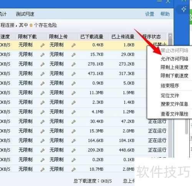The height and width of the screenshot is (186, 192).
Task: Choose 结束程序 from the context menu
Action: point(170,86)
